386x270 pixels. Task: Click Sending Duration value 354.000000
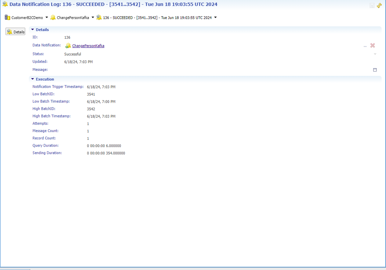106,153
